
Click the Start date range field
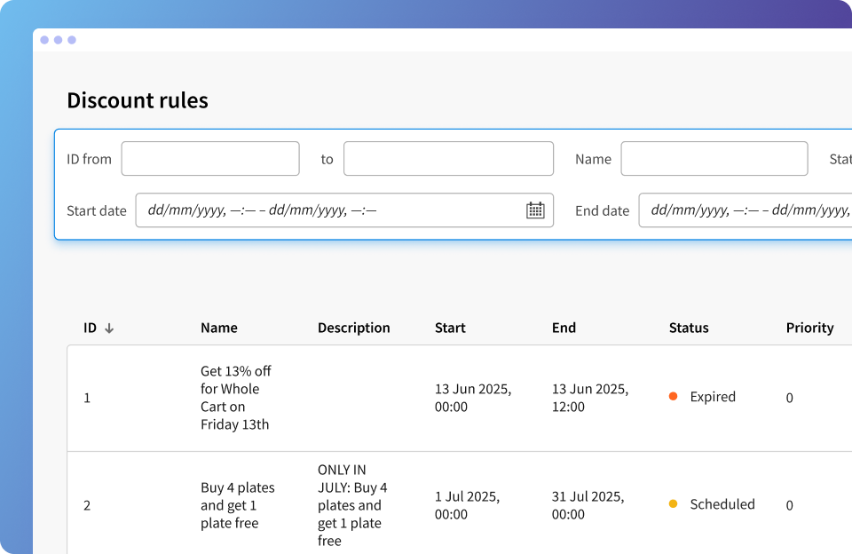pos(344,210)
